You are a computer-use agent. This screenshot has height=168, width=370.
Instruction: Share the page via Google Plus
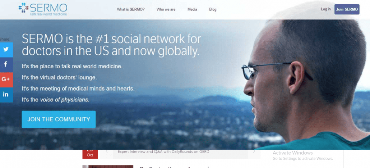(x=6, y=80)
